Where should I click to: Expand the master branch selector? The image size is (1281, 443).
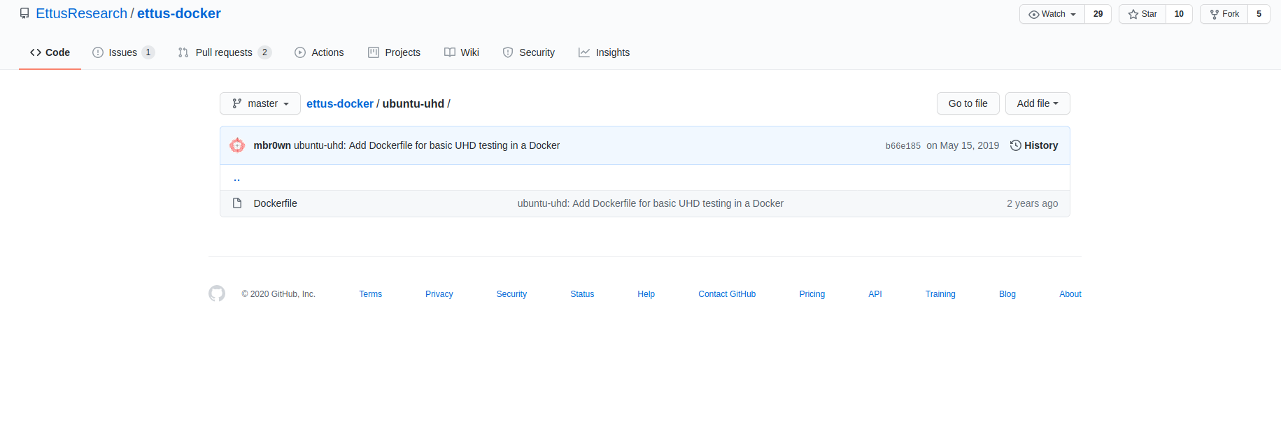pos(260,103)
